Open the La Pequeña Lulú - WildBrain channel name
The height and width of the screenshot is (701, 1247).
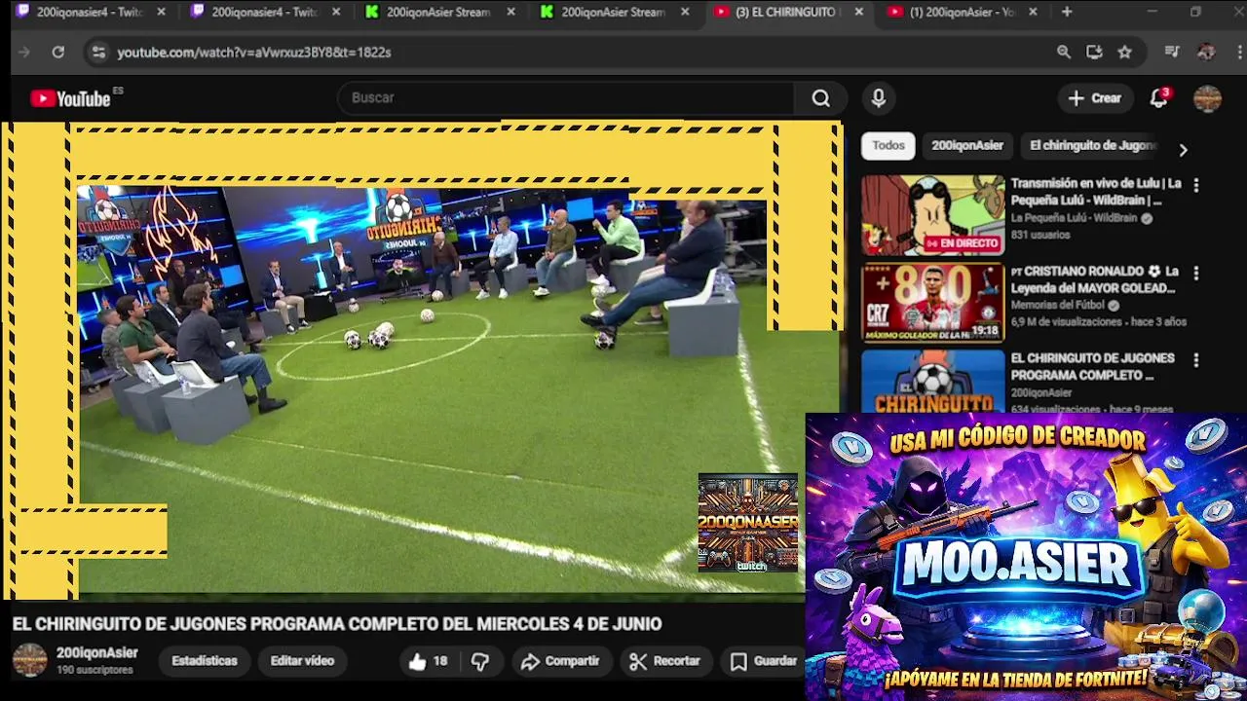[1075, 218]
